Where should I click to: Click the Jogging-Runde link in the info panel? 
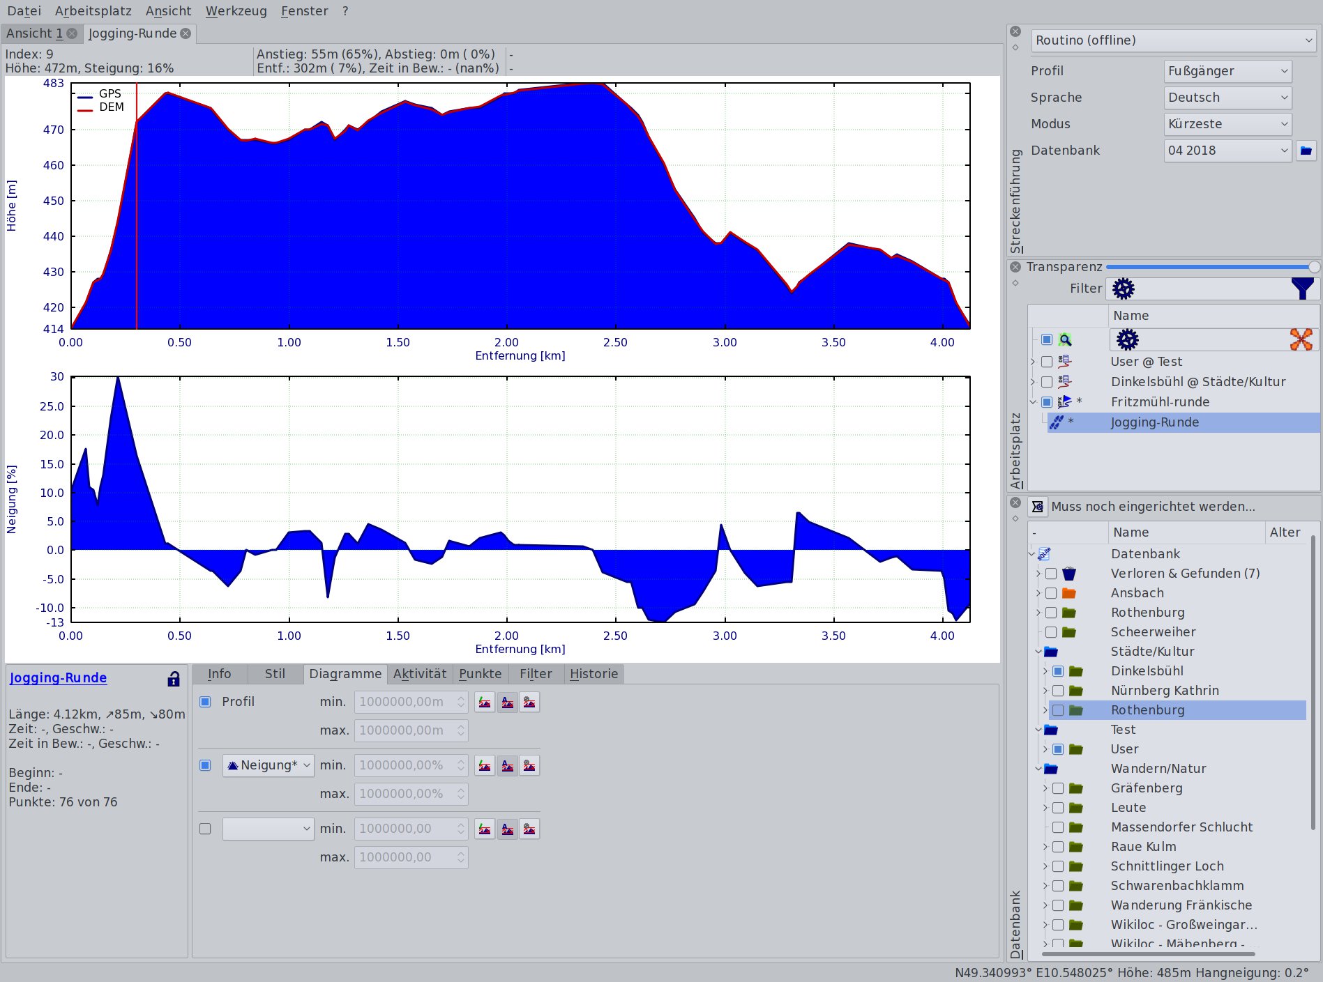58,677
